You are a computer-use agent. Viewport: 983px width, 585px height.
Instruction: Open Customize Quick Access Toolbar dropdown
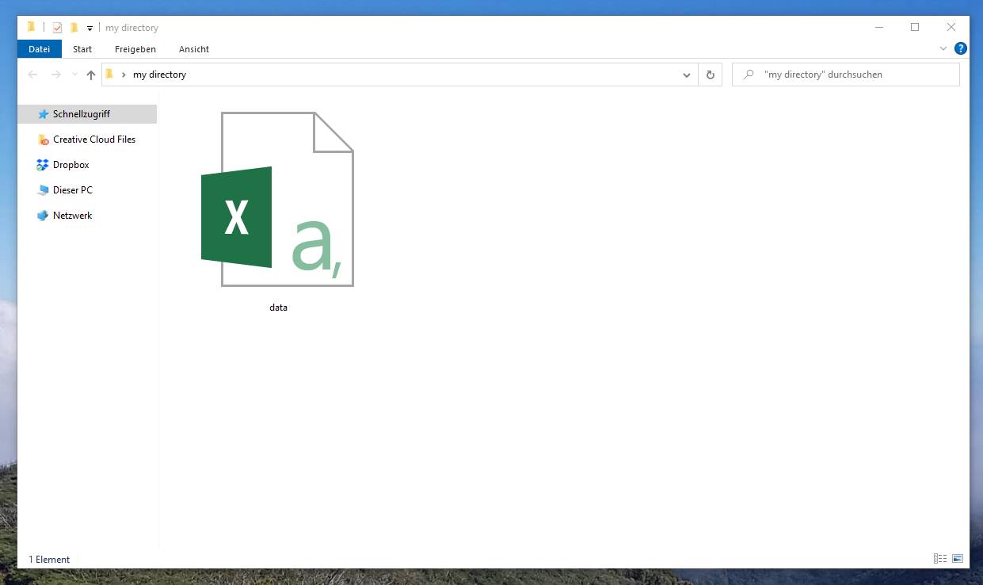(90, 29)
